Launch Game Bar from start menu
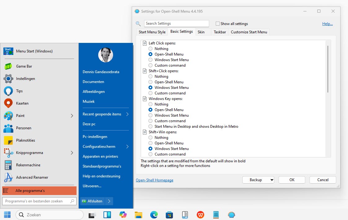The image size is (348, 220). 8,66
